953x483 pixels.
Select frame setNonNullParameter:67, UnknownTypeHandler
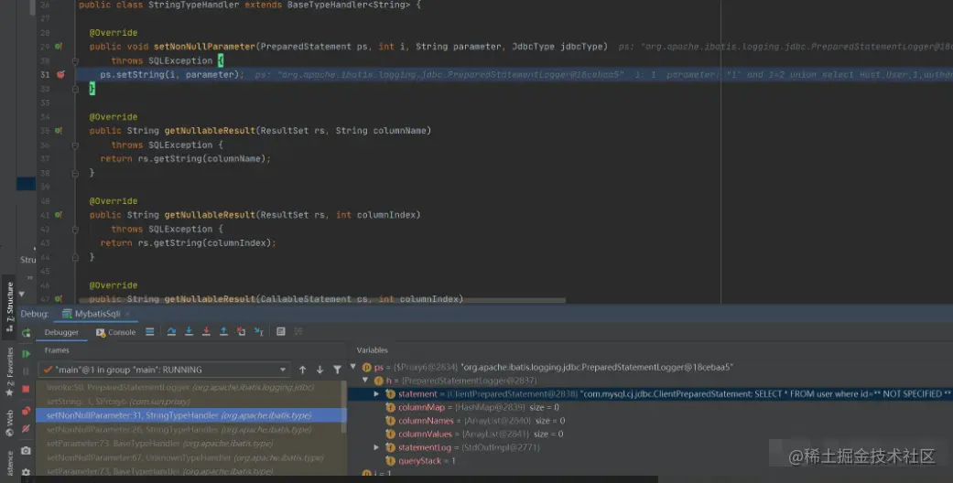pyautogui.click(x=190, y=457)
